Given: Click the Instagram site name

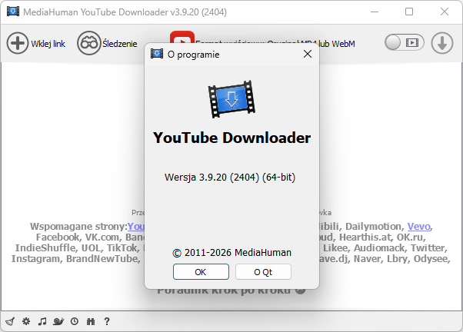Looking at the screenshot, I should (x=35, y=259).
